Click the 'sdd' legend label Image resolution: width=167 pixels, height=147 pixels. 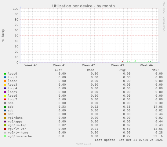coord(11,114)
